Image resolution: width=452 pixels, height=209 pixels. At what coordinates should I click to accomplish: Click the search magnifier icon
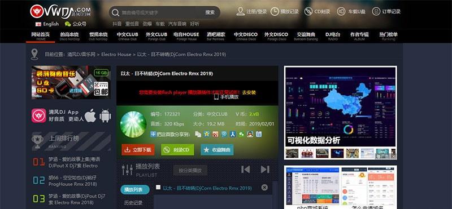coord(115,12)
